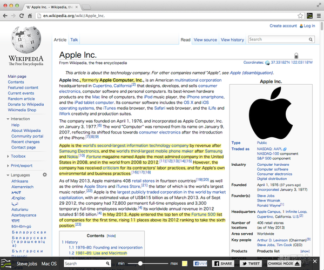Open the Cupertino, California link
Image resolution: width=324 pixels, height=270 pixels.
(x=112, y=86)
